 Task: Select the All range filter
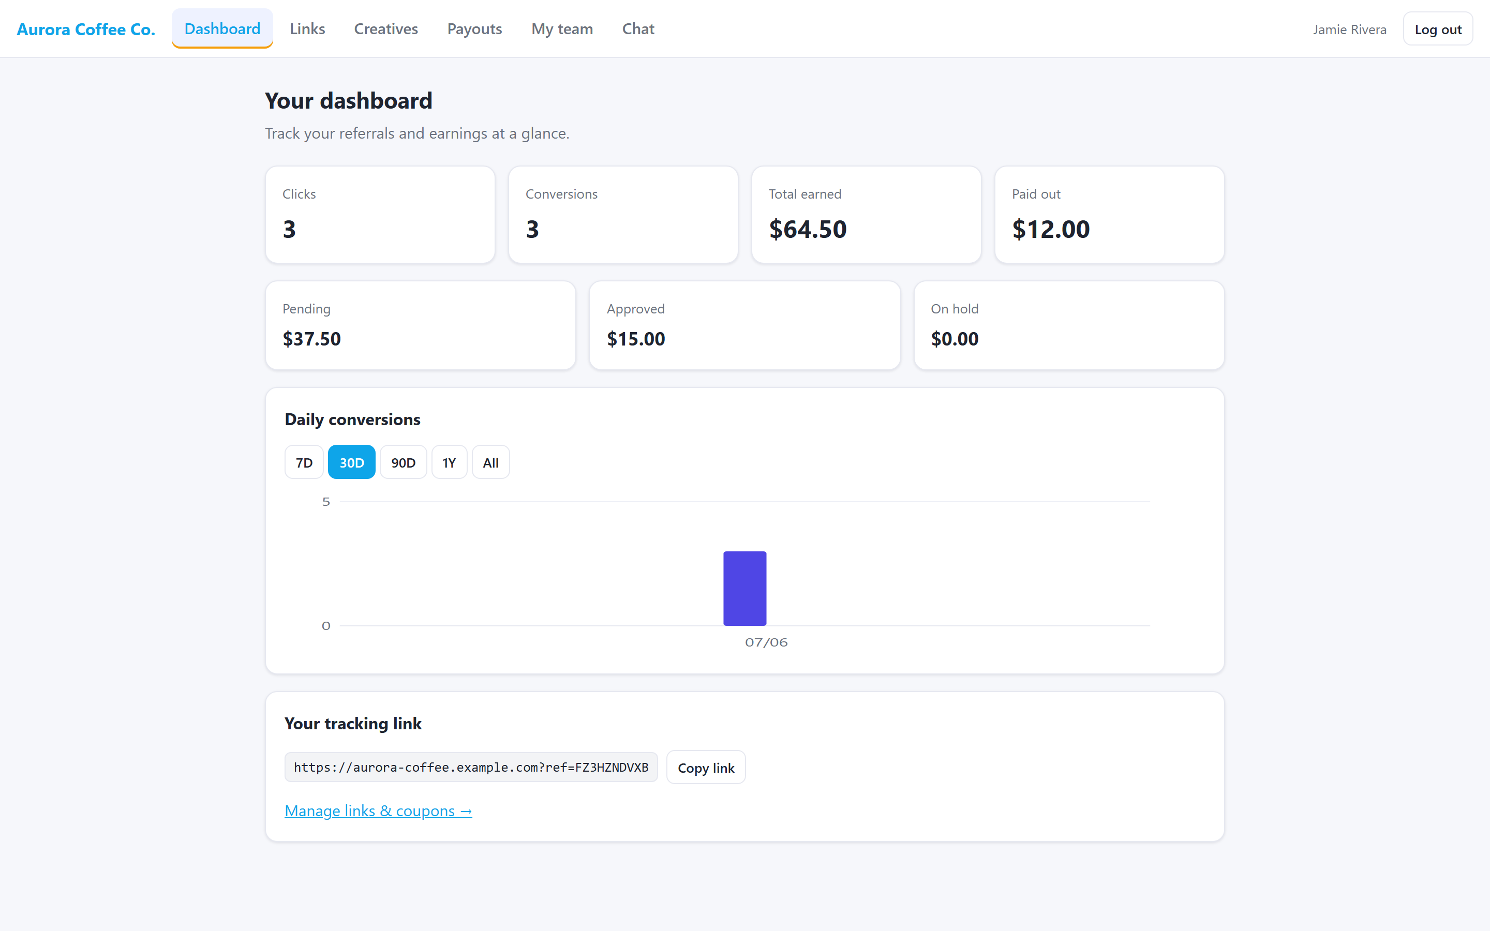point(490,462)
